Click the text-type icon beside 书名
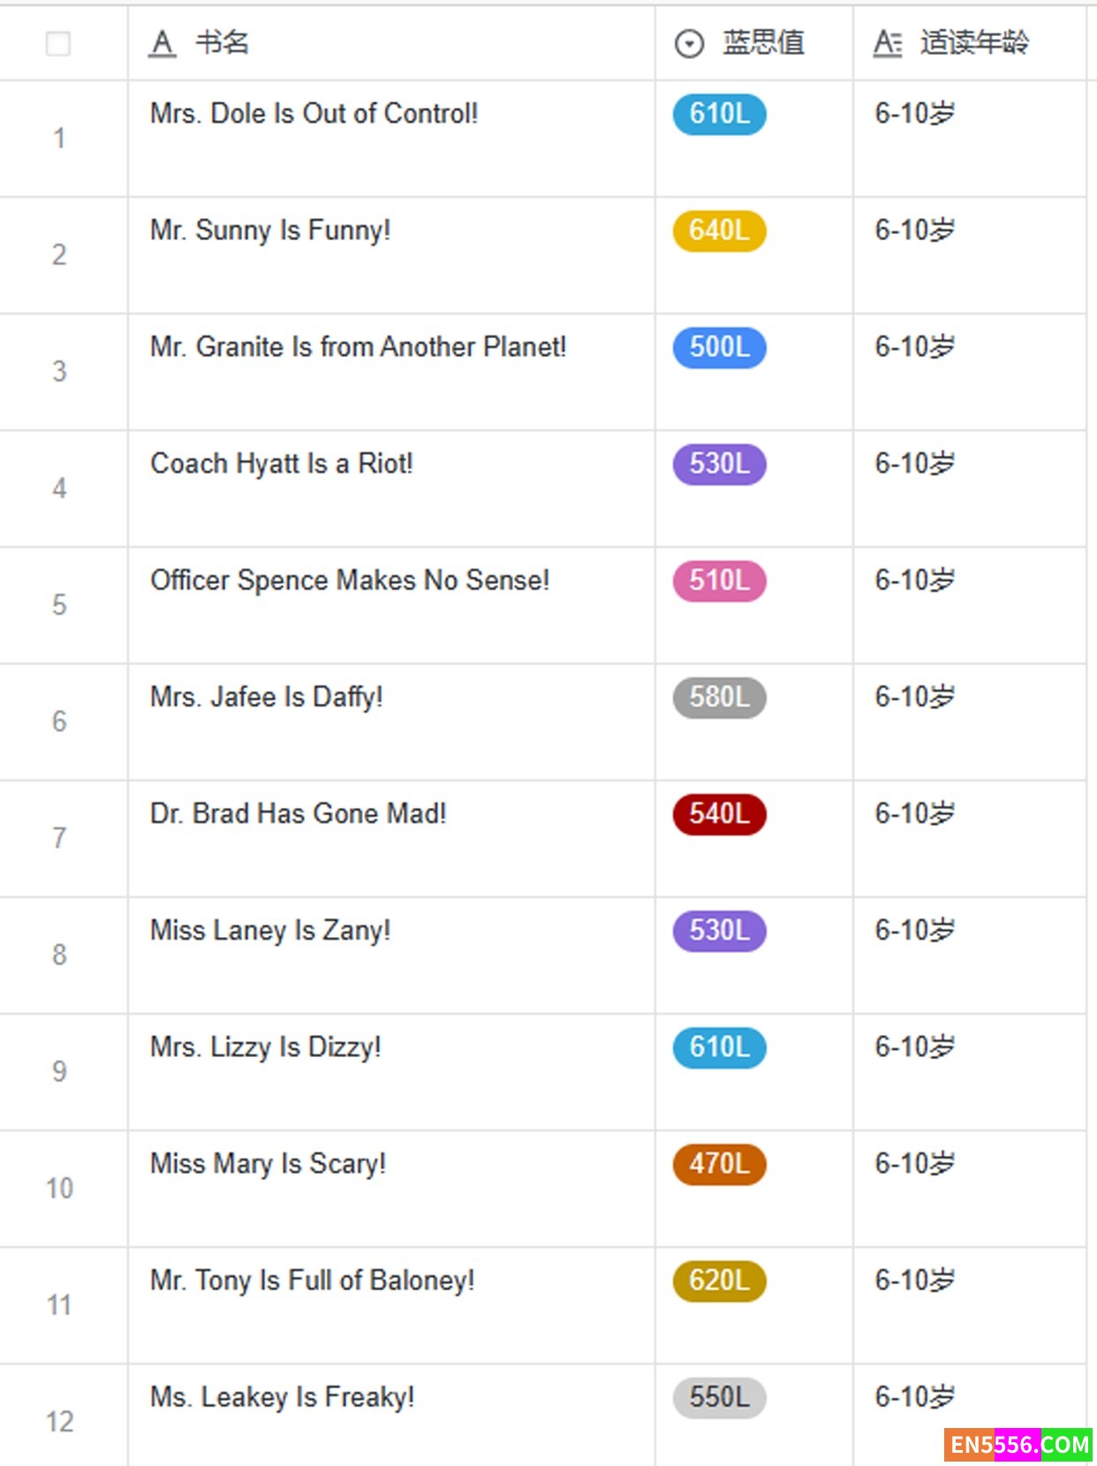 click(163, 42)
